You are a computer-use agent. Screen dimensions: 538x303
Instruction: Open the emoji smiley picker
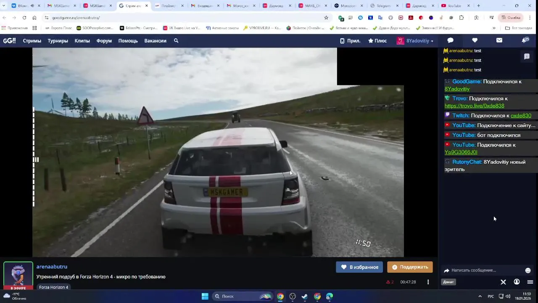point(528,270)
